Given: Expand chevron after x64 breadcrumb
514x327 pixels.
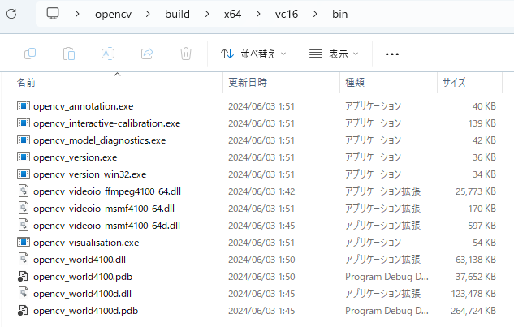Looking at the screenshot, I should pos(258,14).
